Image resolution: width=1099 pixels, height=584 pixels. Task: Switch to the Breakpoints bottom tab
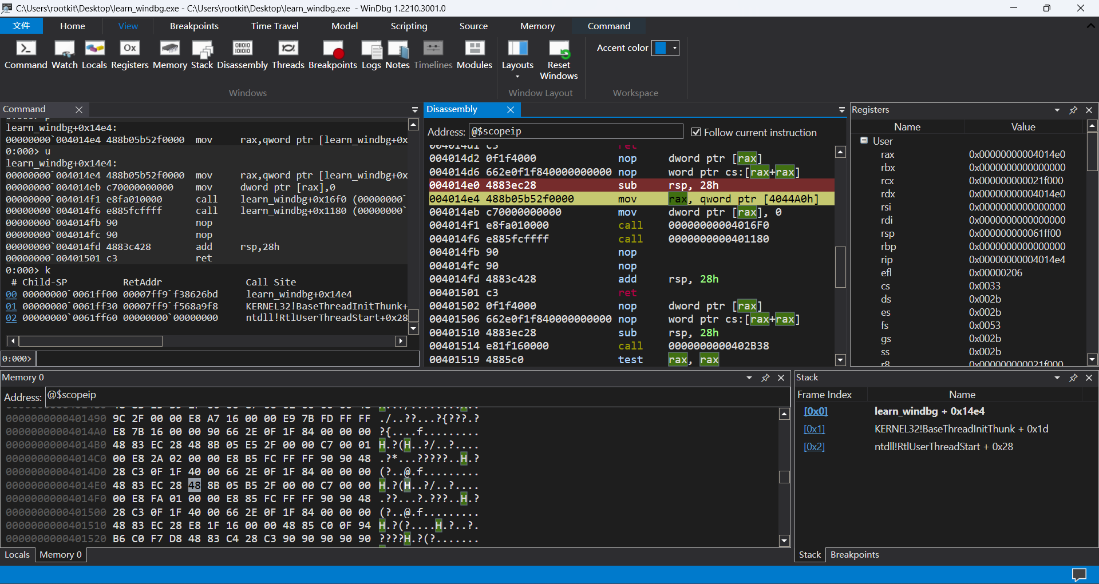coord(855,555)
